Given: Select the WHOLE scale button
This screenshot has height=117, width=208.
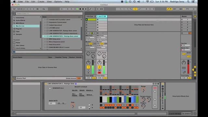Looking at the screenshot, I should 89,95.
